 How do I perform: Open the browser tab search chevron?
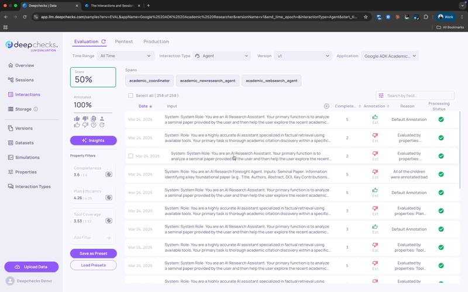pyautogui.click(x=462, y=5)
